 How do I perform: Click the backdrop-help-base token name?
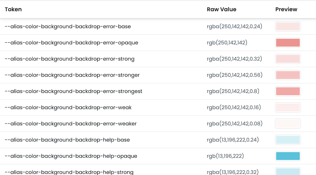(x=67, y=140)
